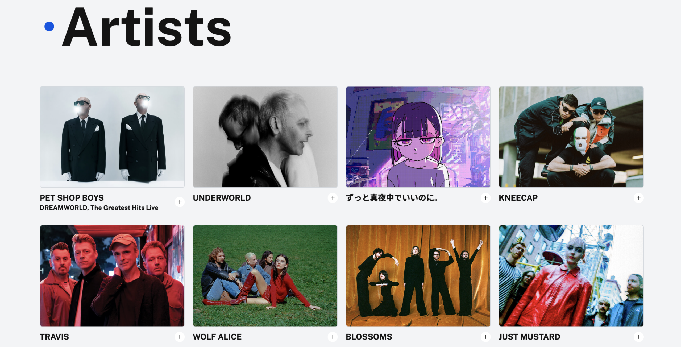Click the plus icon beside Pet Shop Boys

(180, 202)
